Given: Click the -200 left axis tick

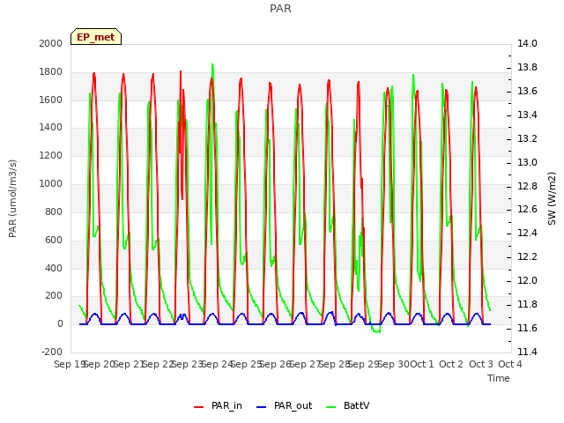Looking at the screenshot, I should (x=52, y=352).
